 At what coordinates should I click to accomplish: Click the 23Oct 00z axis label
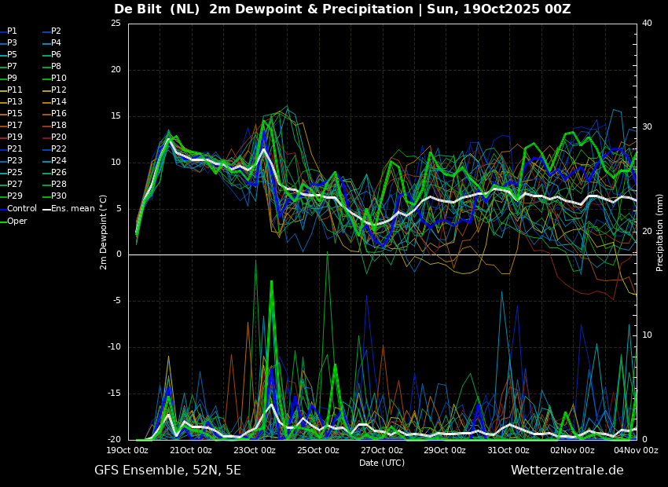point(255,450)
